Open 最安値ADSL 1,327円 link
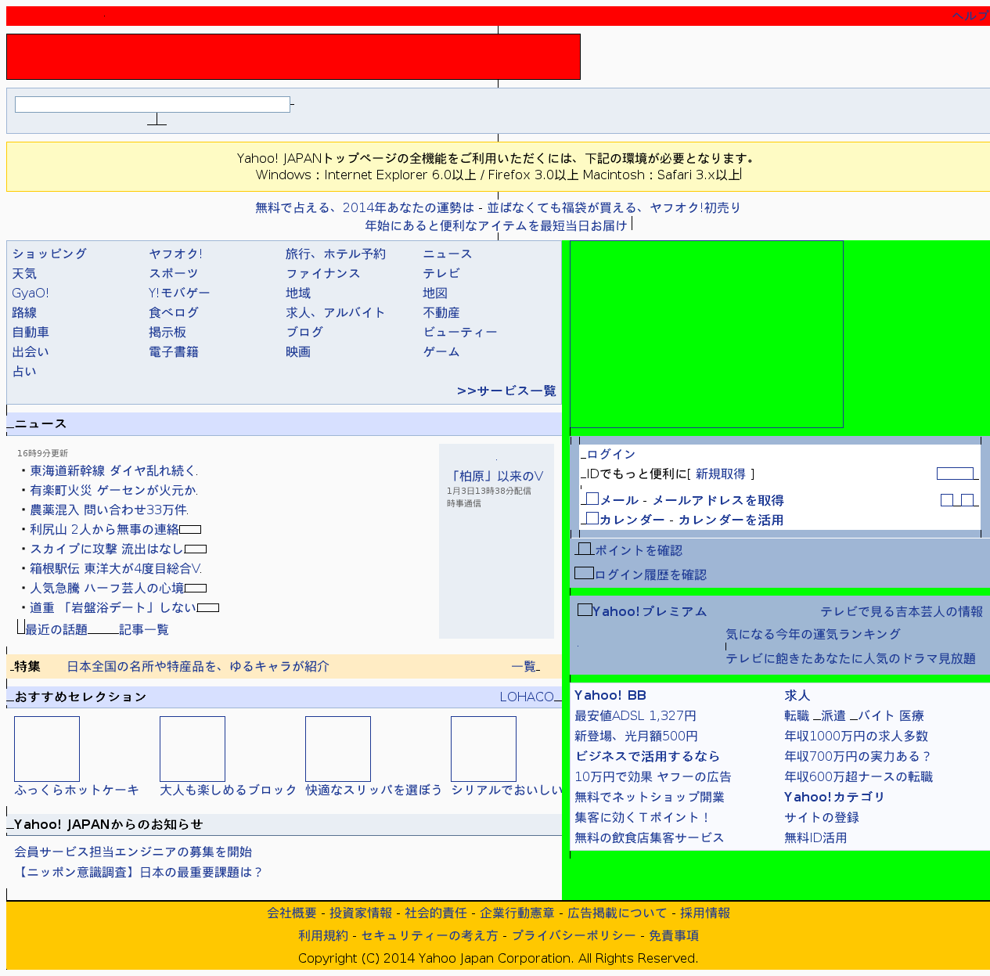The height and width of the screenshot is (976, 990). 635,715
